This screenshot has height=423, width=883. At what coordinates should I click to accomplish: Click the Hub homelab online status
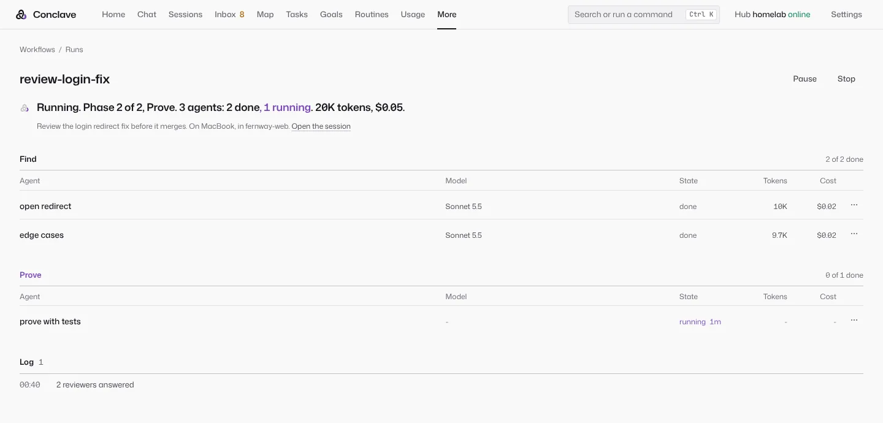772,14
